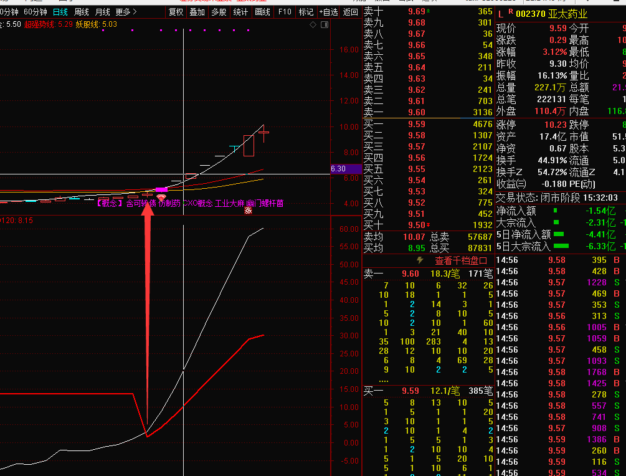Click the 买一 queue header 12.1/笔
The image size is (626, 476).
[x=445, y=391]
